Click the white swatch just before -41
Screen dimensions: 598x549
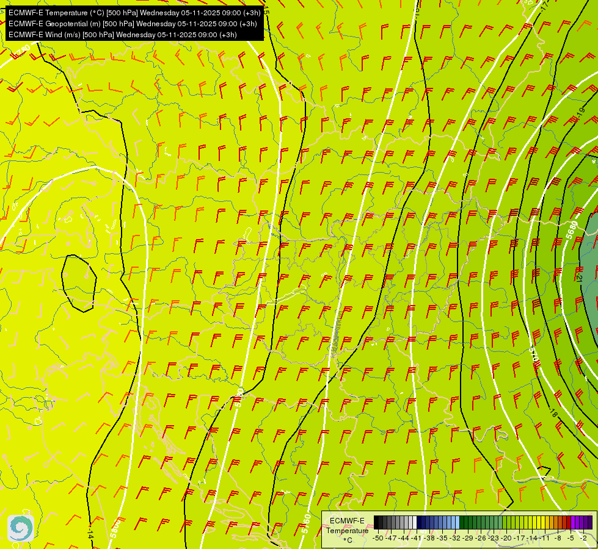pos(415,522)
